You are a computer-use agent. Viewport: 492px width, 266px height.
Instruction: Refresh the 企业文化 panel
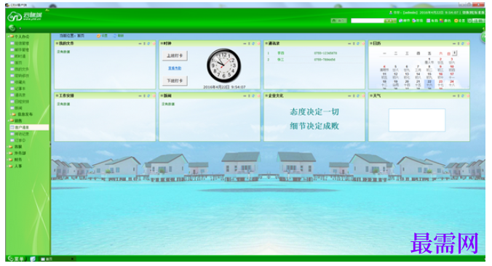click(x=358, y=96)
